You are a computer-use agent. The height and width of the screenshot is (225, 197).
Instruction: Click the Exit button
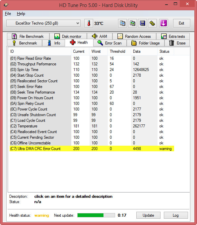(181, 23)
